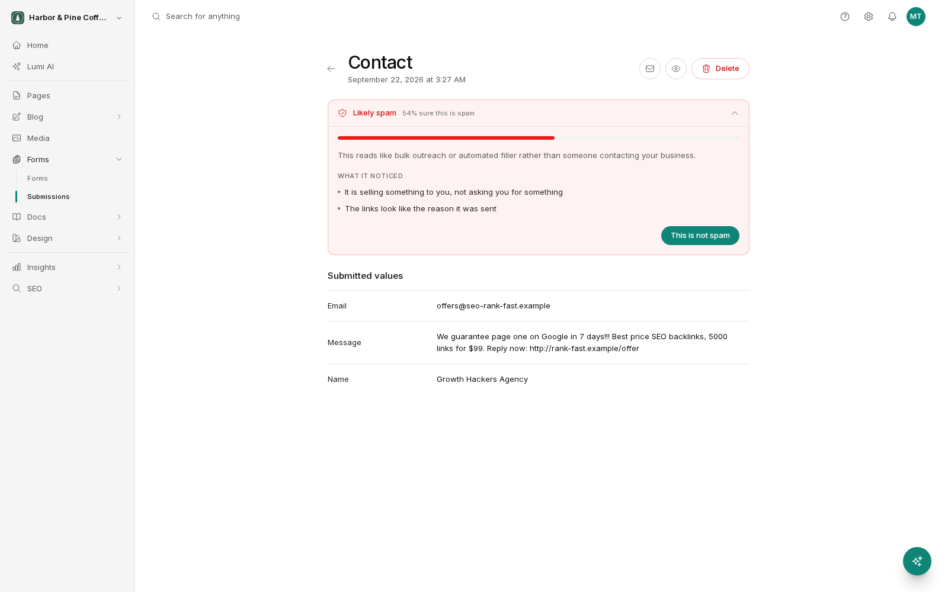Click the trash icon in Delete button
Screen dimensions: 948x592
coord(706,69)
